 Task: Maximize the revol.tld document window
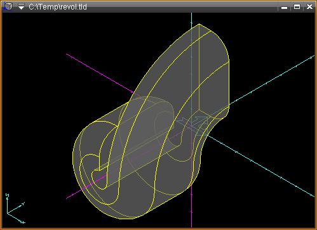click(297, 7)
